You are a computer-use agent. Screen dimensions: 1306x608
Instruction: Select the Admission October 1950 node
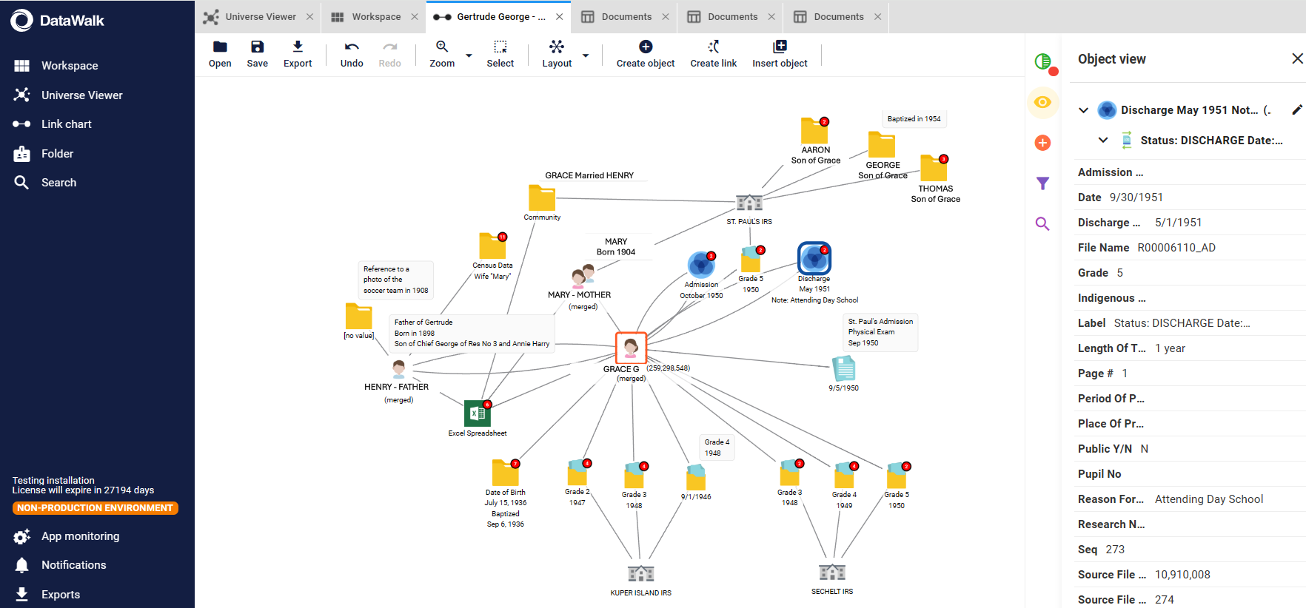coord(700,265)
